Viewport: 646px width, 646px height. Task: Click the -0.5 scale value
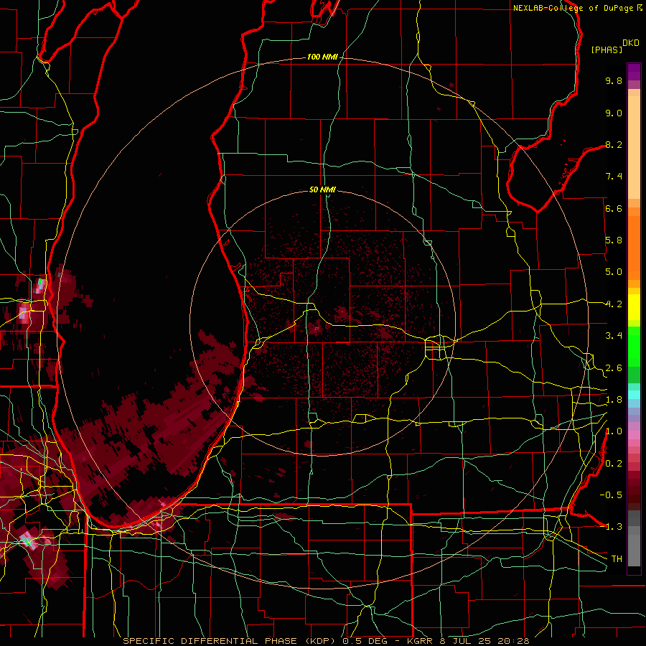point(611,495)
